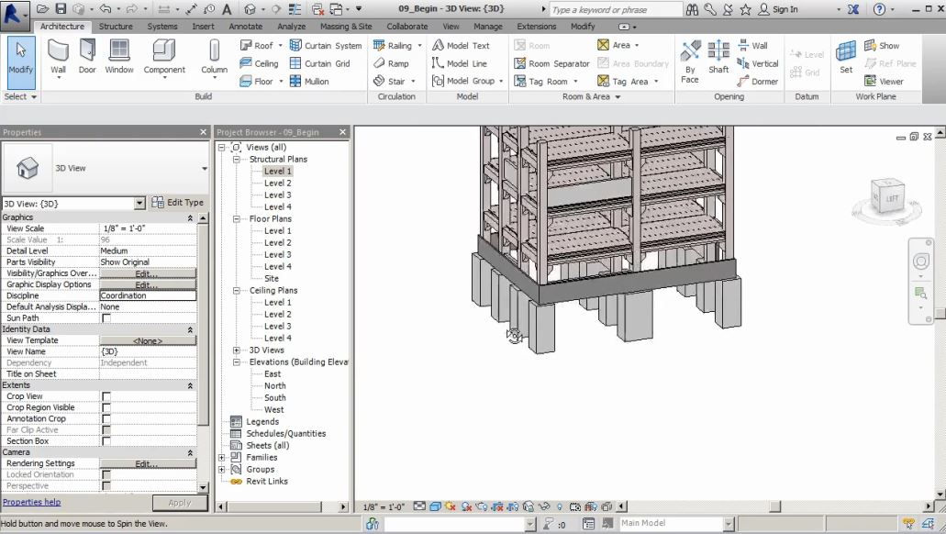946x534 pixels.
Task: Toggle the Crop Region Visible checkbox
Action: tap(106, 408)
